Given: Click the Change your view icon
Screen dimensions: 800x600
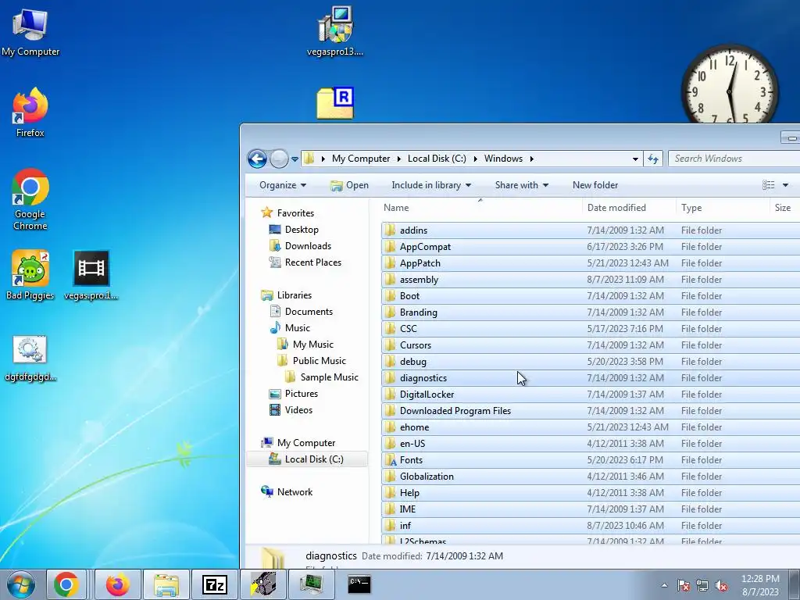Looking at the screenshot, I should pos(769,185).
